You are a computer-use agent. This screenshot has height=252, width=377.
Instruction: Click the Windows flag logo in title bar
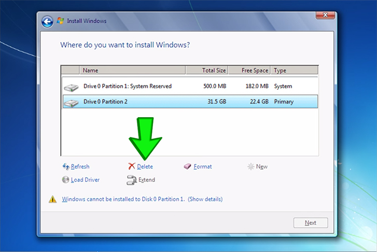pos(60,21)
